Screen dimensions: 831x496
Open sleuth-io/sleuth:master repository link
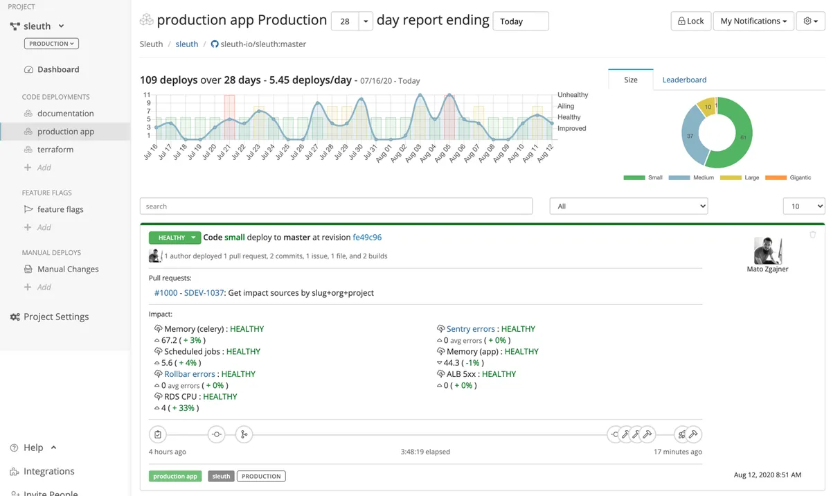263,44
